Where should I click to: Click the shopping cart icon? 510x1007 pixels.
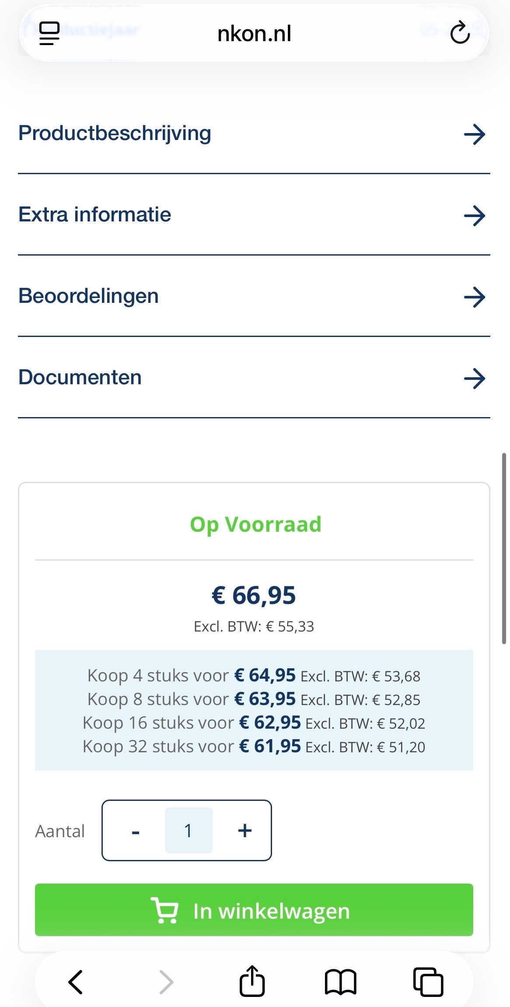pos(164,911)
